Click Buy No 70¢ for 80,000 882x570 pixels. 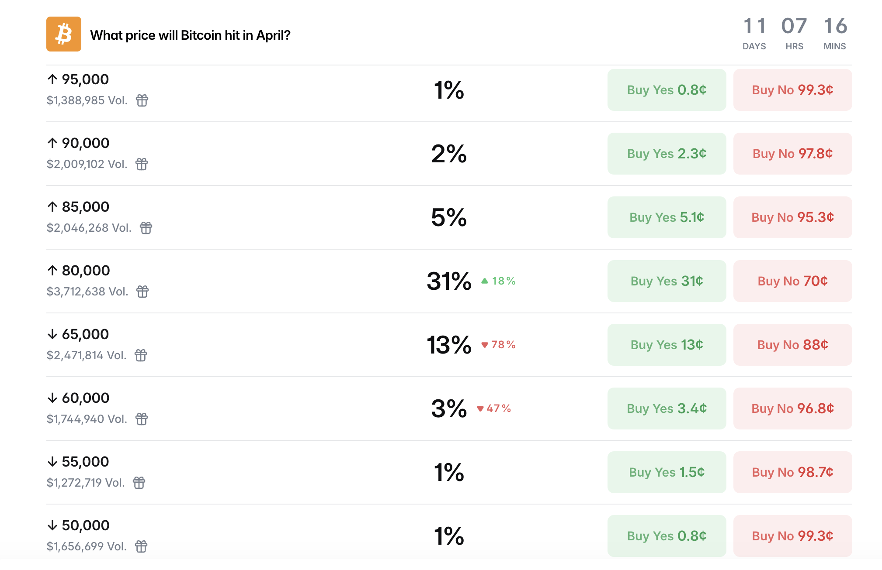792,281
